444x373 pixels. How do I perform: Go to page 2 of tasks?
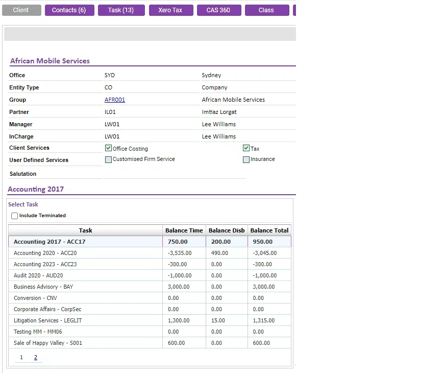pos(36,357)
